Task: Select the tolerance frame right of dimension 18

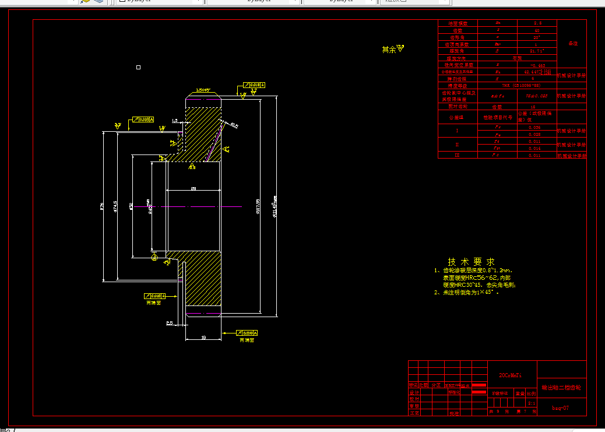Action: 247,333
